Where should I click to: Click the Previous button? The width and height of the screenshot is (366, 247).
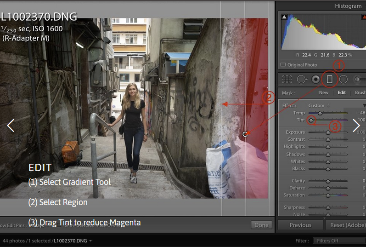(300, 225)
